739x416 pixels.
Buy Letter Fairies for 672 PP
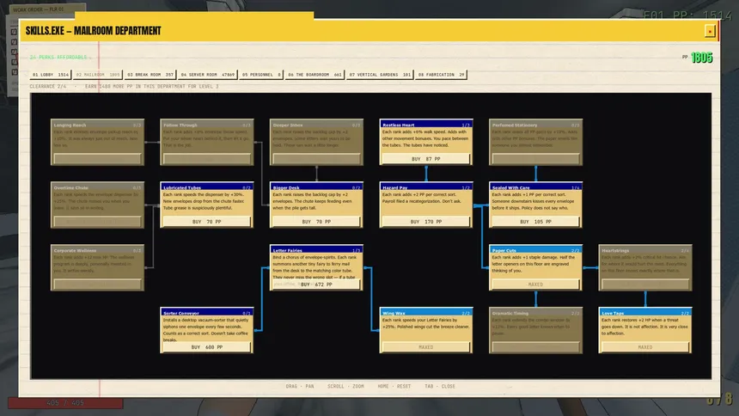(x=315, y=284)
